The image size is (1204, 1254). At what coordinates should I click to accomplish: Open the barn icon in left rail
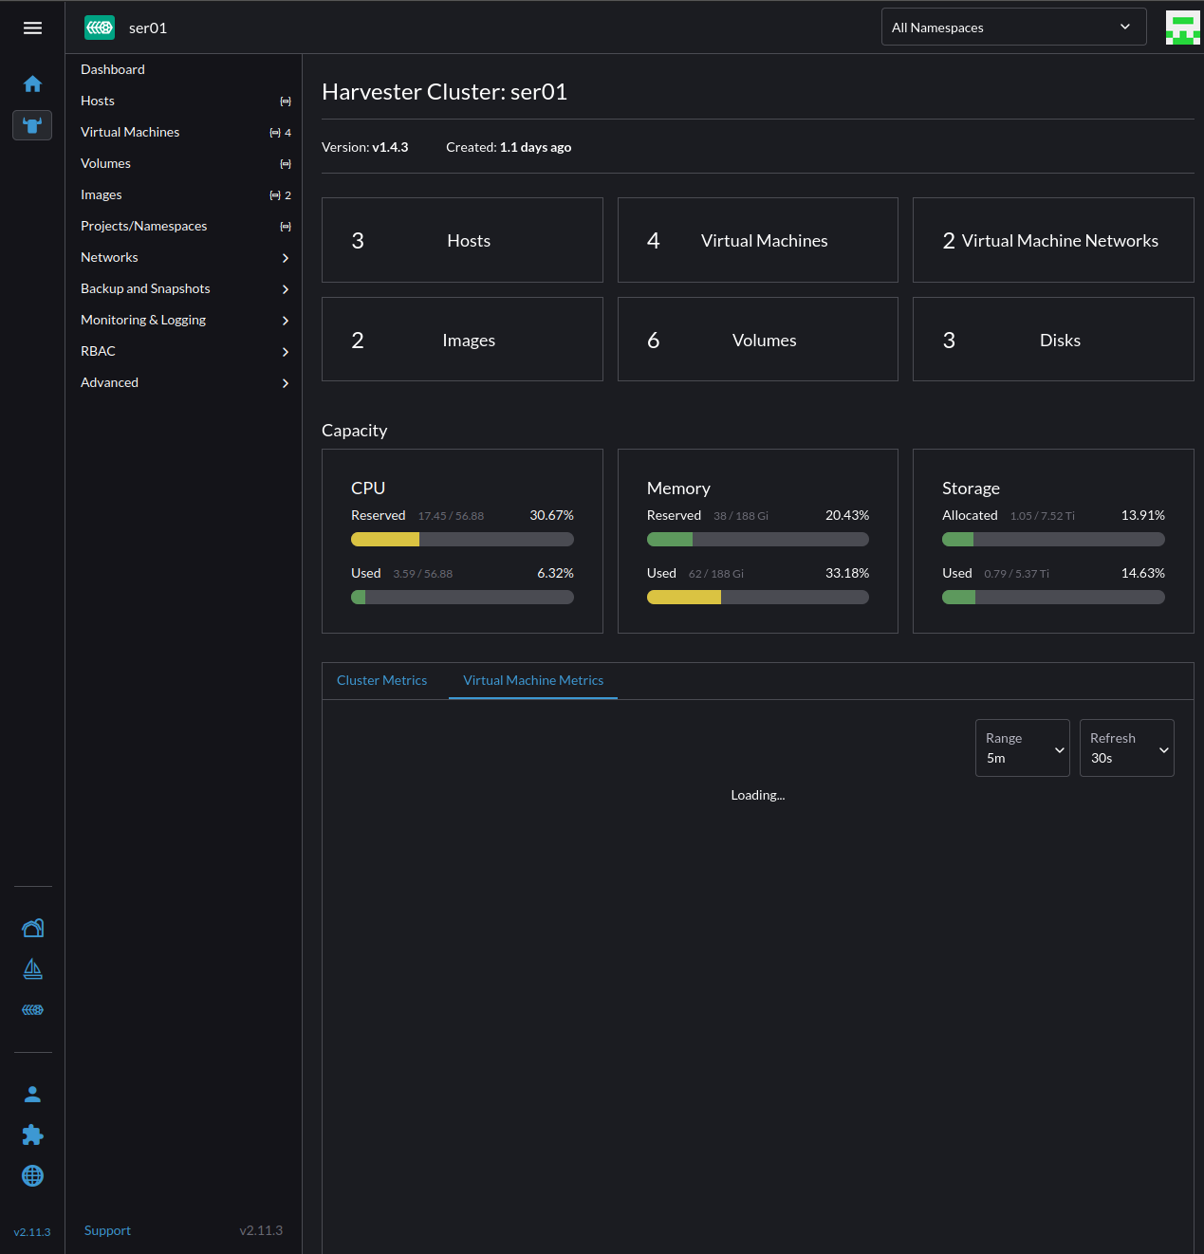(32, 928)
